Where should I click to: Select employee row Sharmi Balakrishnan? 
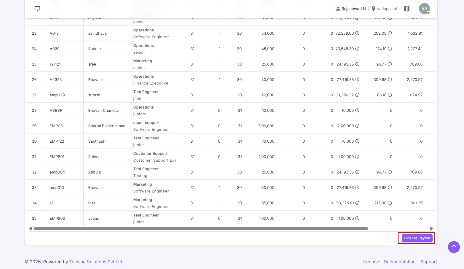tap(231, 126)
